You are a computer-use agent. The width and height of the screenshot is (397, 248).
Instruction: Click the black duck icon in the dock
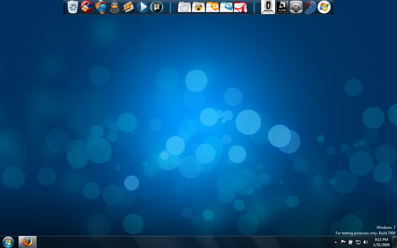[114, 7]
